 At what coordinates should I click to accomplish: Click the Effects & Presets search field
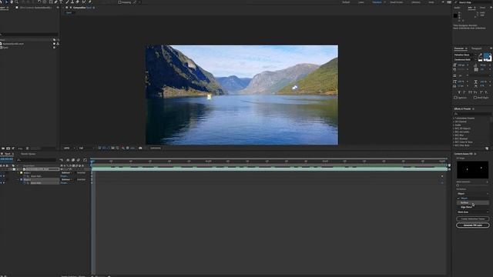click(x=472, y=114)
